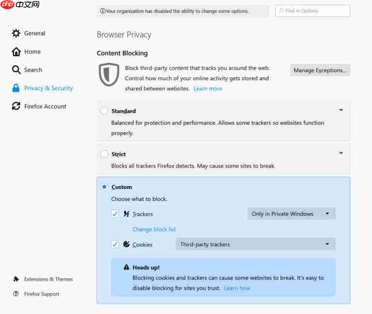This screenshot has width=372, height=314.
Task: Toggle the Cookies checkbox
Action: click(115, 244)
